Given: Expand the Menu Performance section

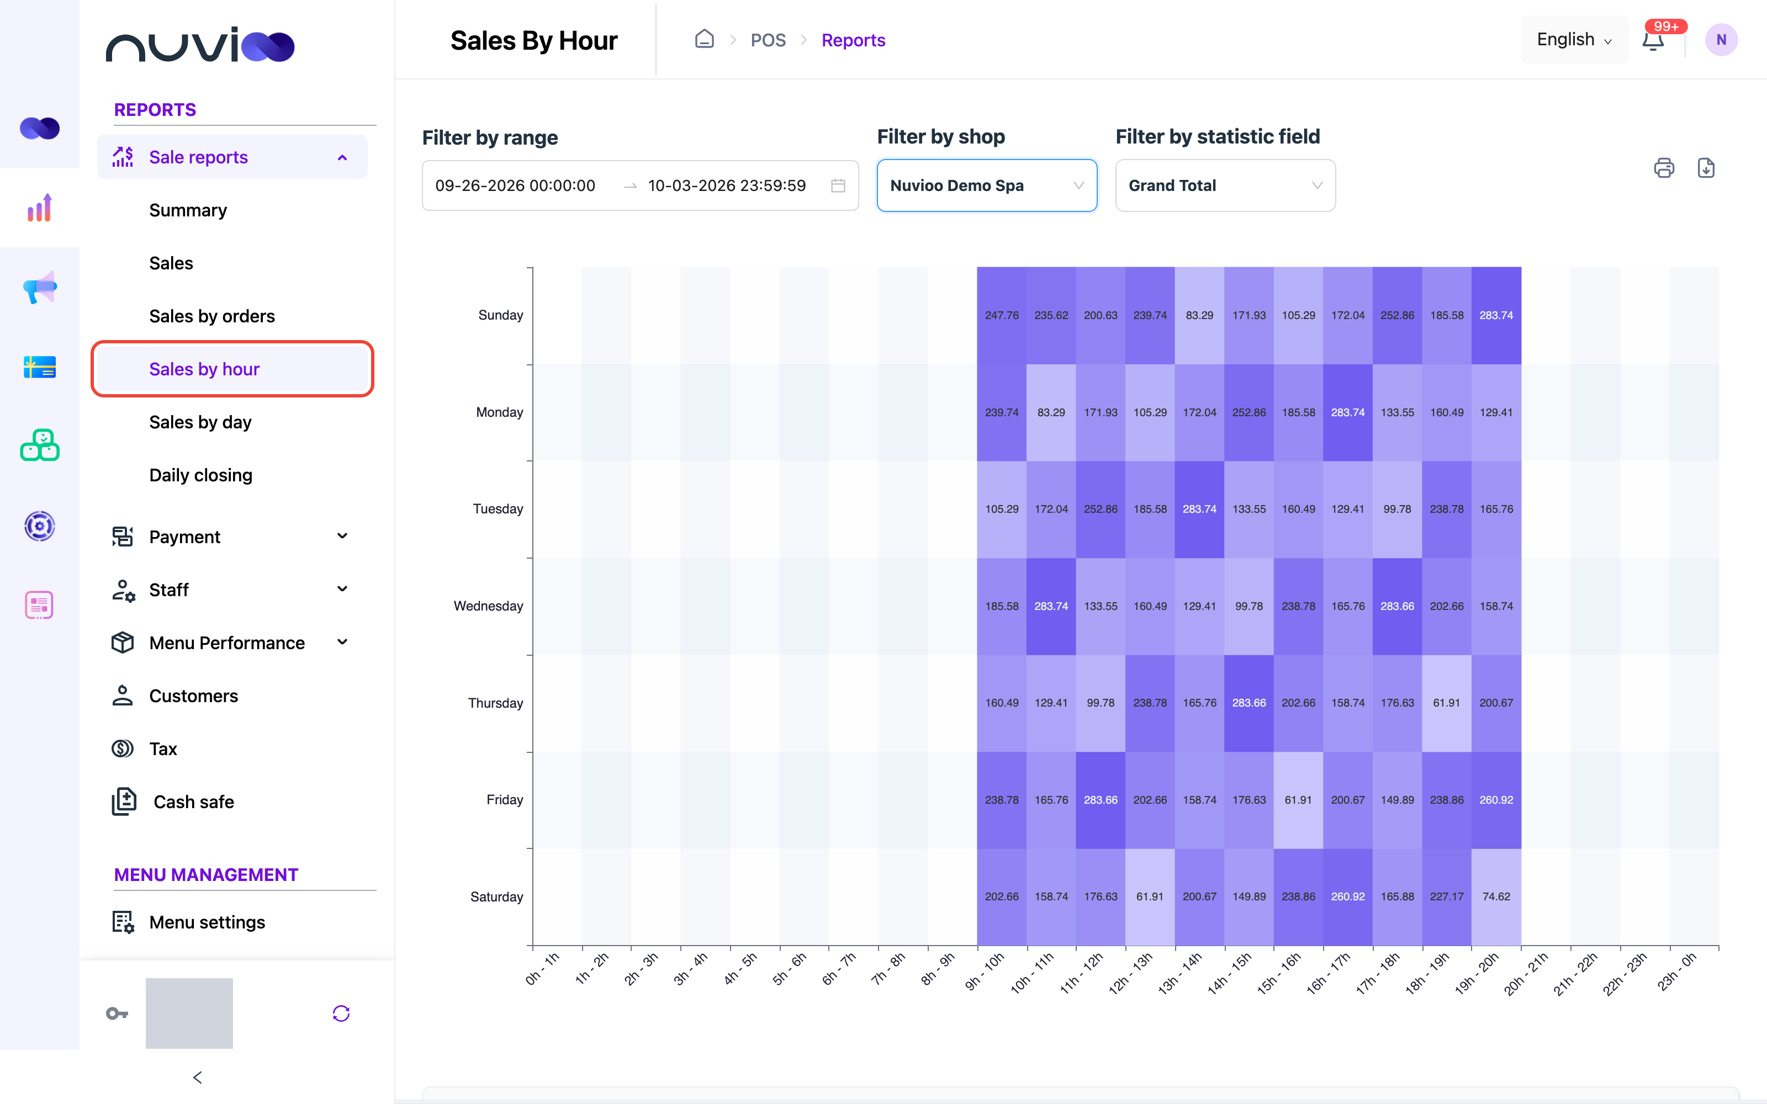Looking at the screenshot, I should (232, 643).
